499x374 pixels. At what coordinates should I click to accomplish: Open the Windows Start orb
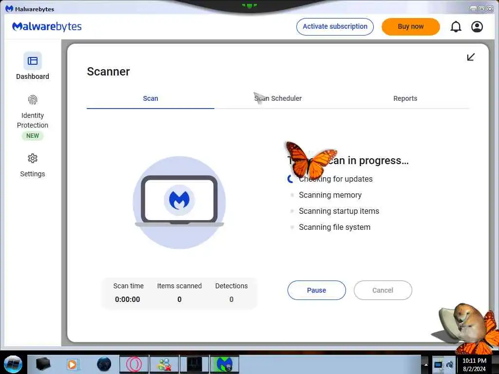[13, 364]
